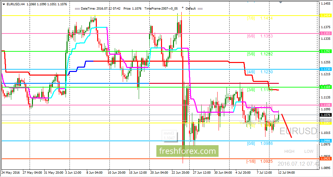The width and height of the screenshot is (333, 177).
Task: Click the blue 1.0986 value beside [0/8]
Action: point(266,144)
